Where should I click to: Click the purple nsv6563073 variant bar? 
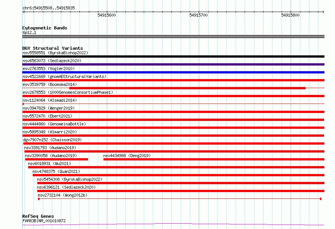(173, 64)
